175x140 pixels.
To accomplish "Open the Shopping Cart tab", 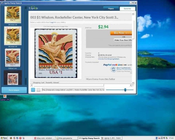I will 38,83.
